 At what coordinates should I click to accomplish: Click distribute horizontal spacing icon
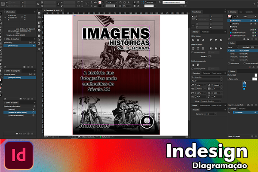pos(198,64)
